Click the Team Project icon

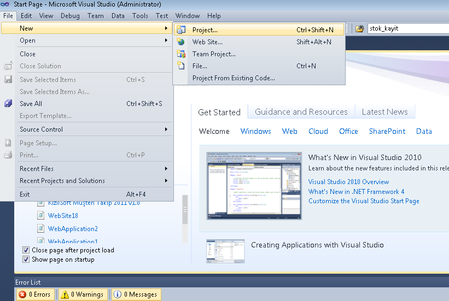click(x=181, y=54)
